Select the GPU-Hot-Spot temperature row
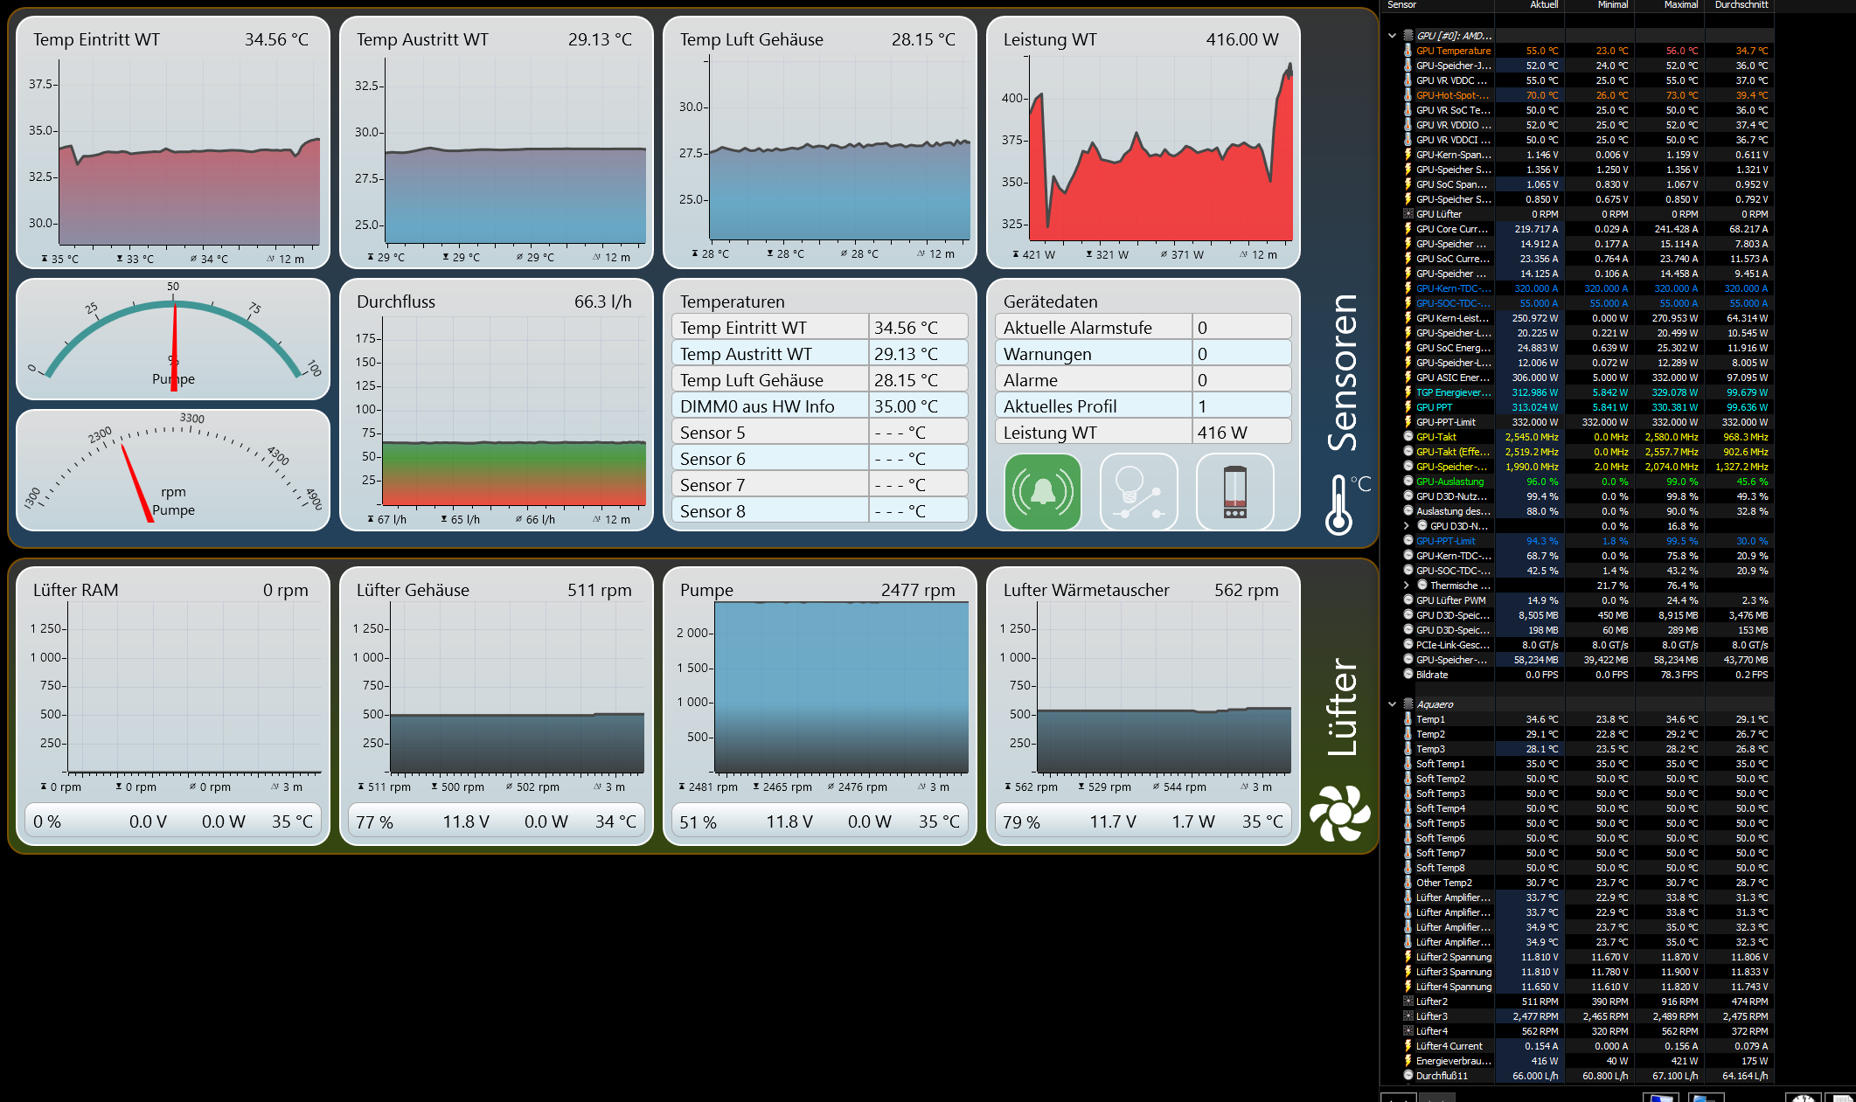This screenshot has width=1856, height=1102. pos(1451,95)
